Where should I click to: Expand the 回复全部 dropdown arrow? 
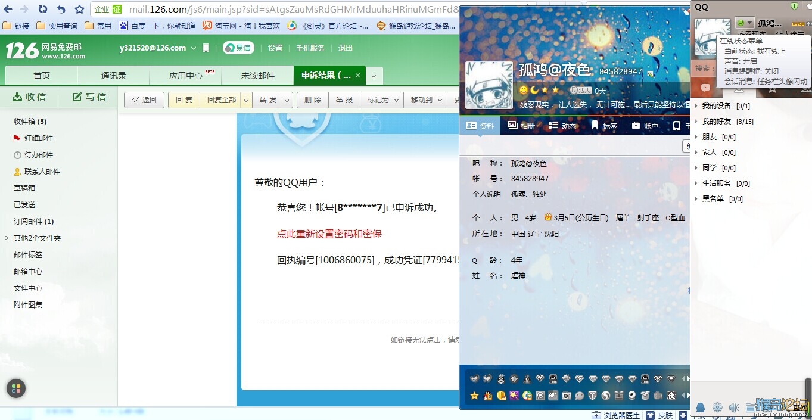(x=246, y=100)
